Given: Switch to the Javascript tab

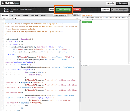Looking at the screenshot, I should pos(5,15).
